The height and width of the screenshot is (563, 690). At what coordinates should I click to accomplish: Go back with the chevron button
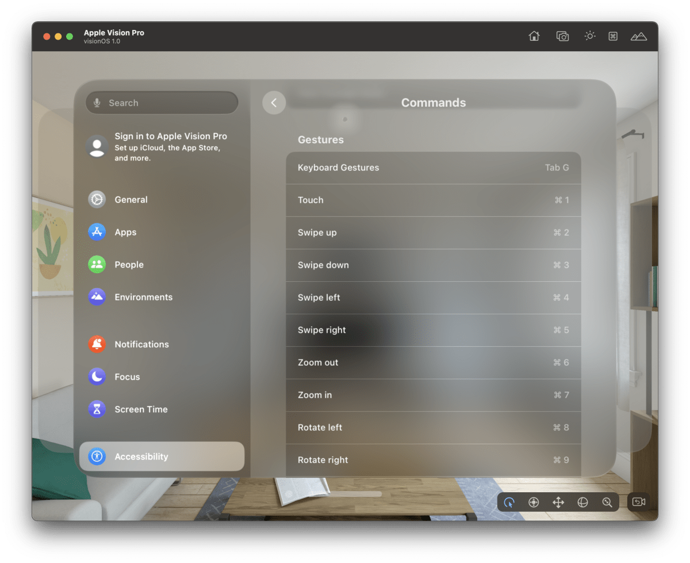(274, 103)
